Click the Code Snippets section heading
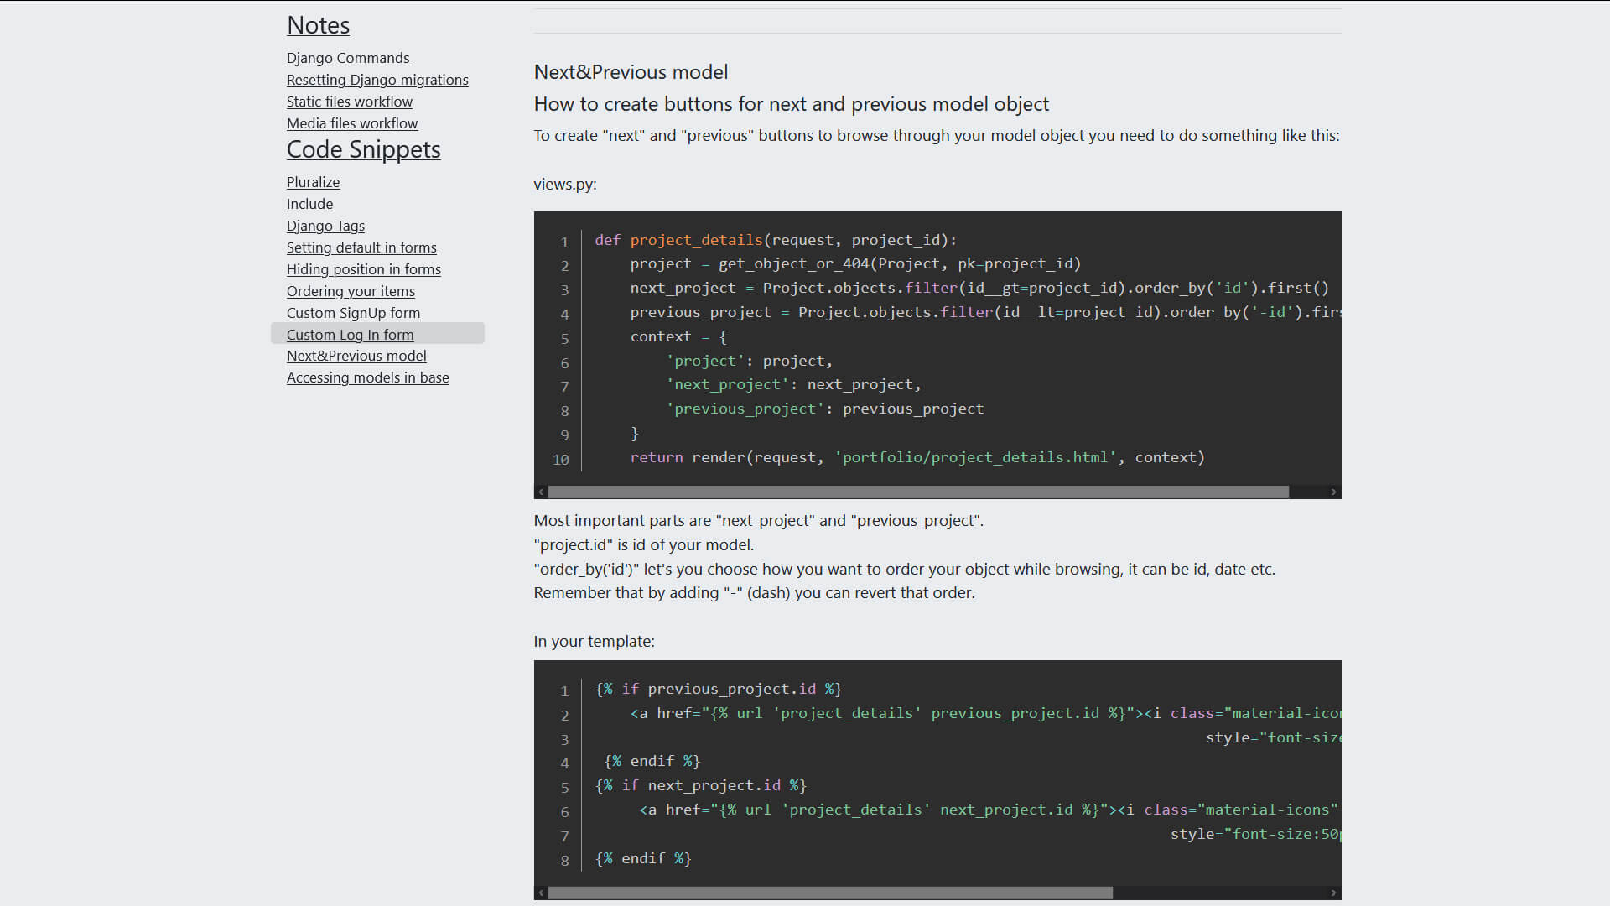Viewport: 1610px width, 906px height. 363,150
